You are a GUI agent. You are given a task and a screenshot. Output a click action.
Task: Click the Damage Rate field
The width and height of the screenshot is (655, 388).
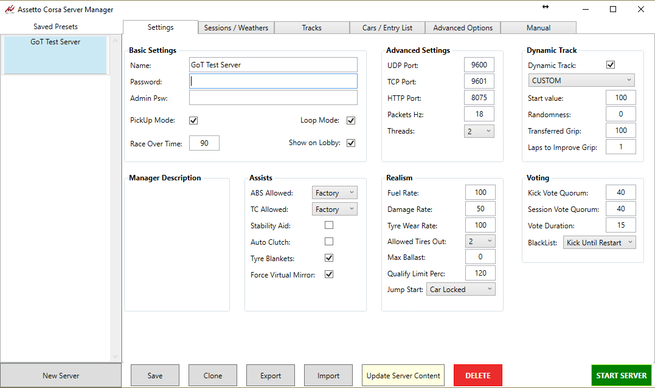(480, 209)
